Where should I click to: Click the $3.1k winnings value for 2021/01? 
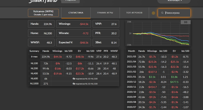(152, 77)
